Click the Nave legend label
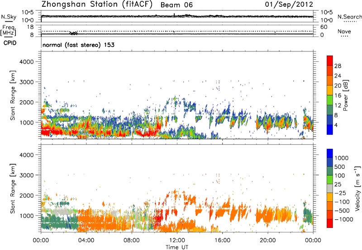The width and height of the screenshot is (362, 250). tap(344, 31)
